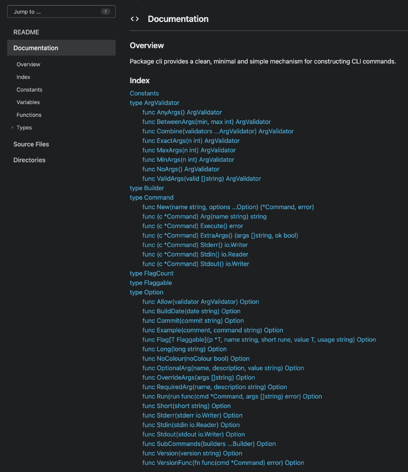408x472 pixels.
Task: Click the Constants index link
Action: (144, 93)
